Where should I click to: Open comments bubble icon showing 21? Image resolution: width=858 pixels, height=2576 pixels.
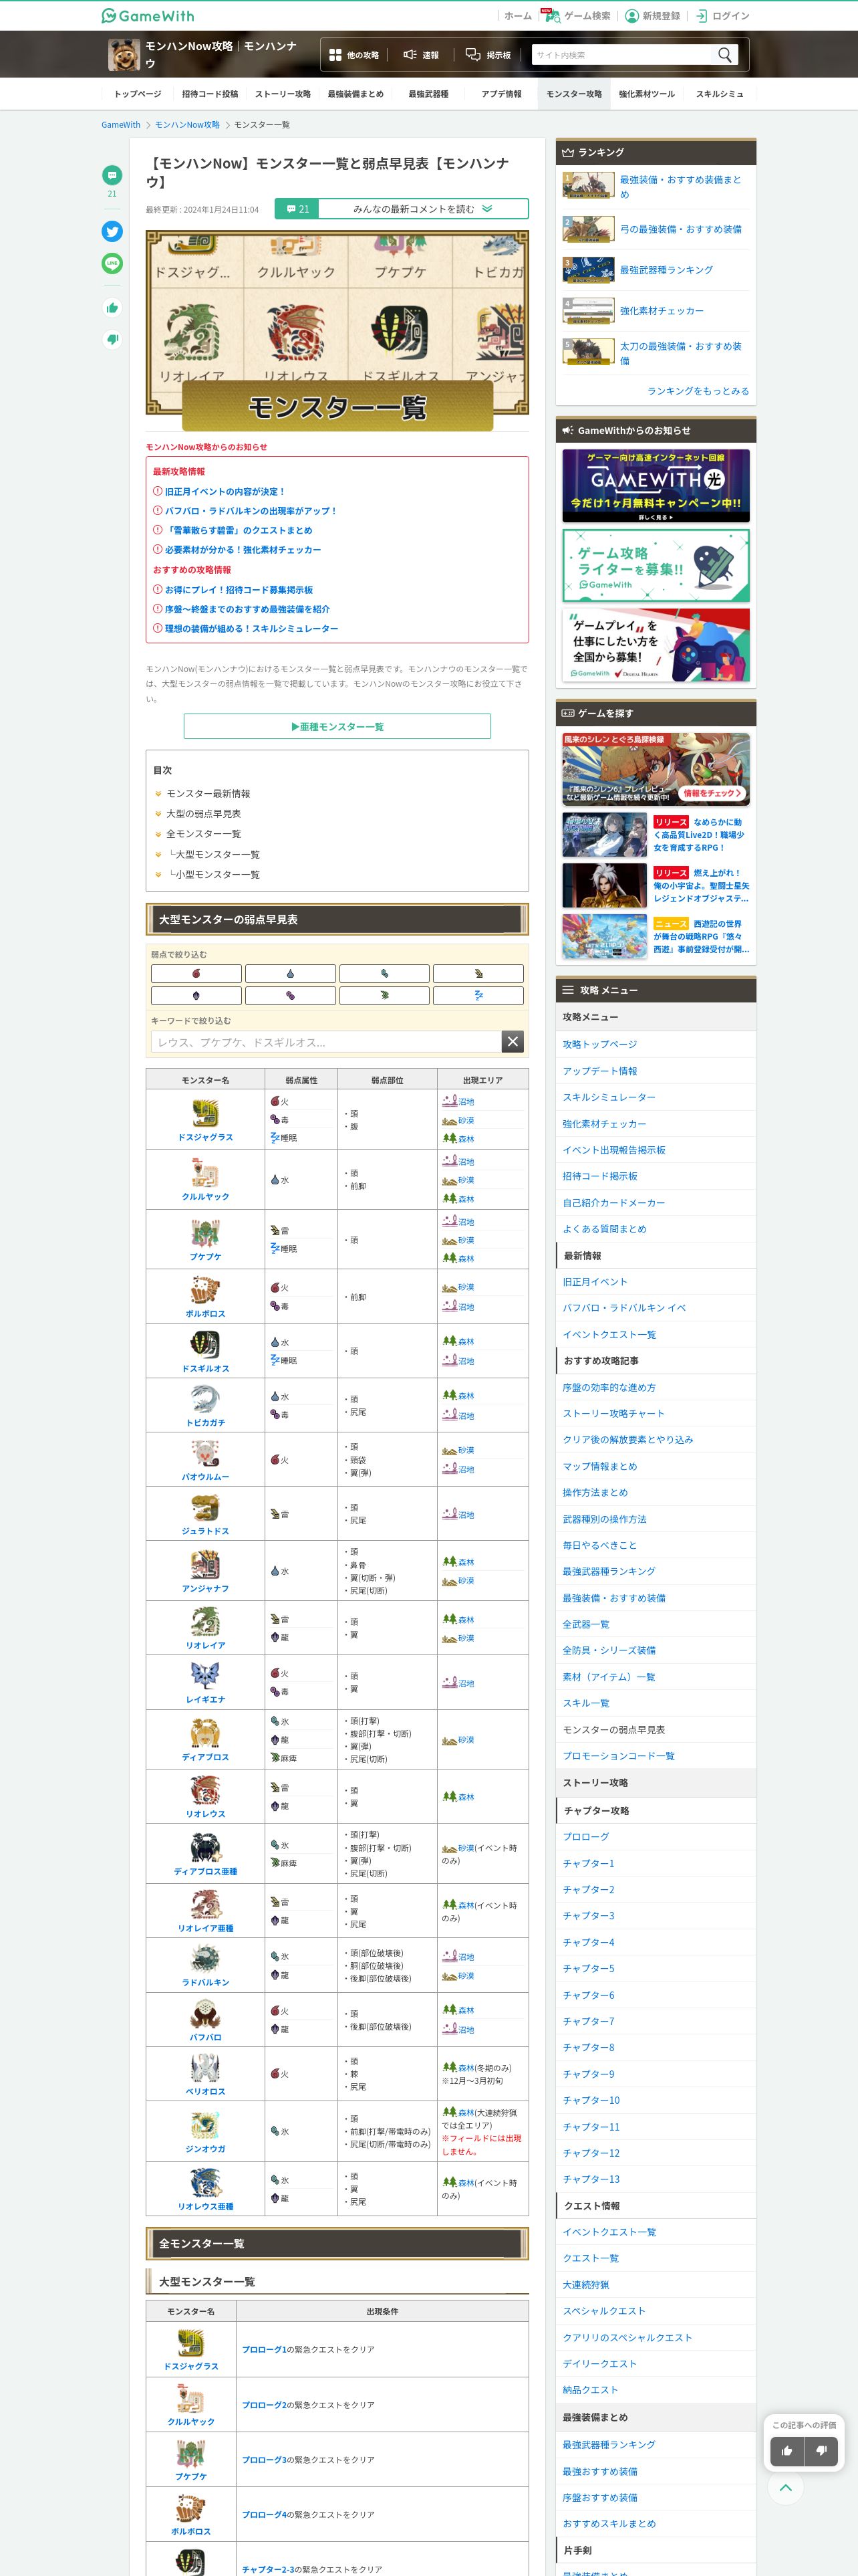(x=112, y=176)
